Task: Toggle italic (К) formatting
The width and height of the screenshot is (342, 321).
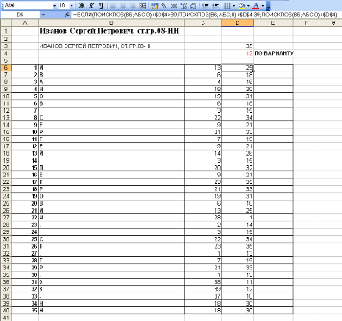Action: (91, 6)
